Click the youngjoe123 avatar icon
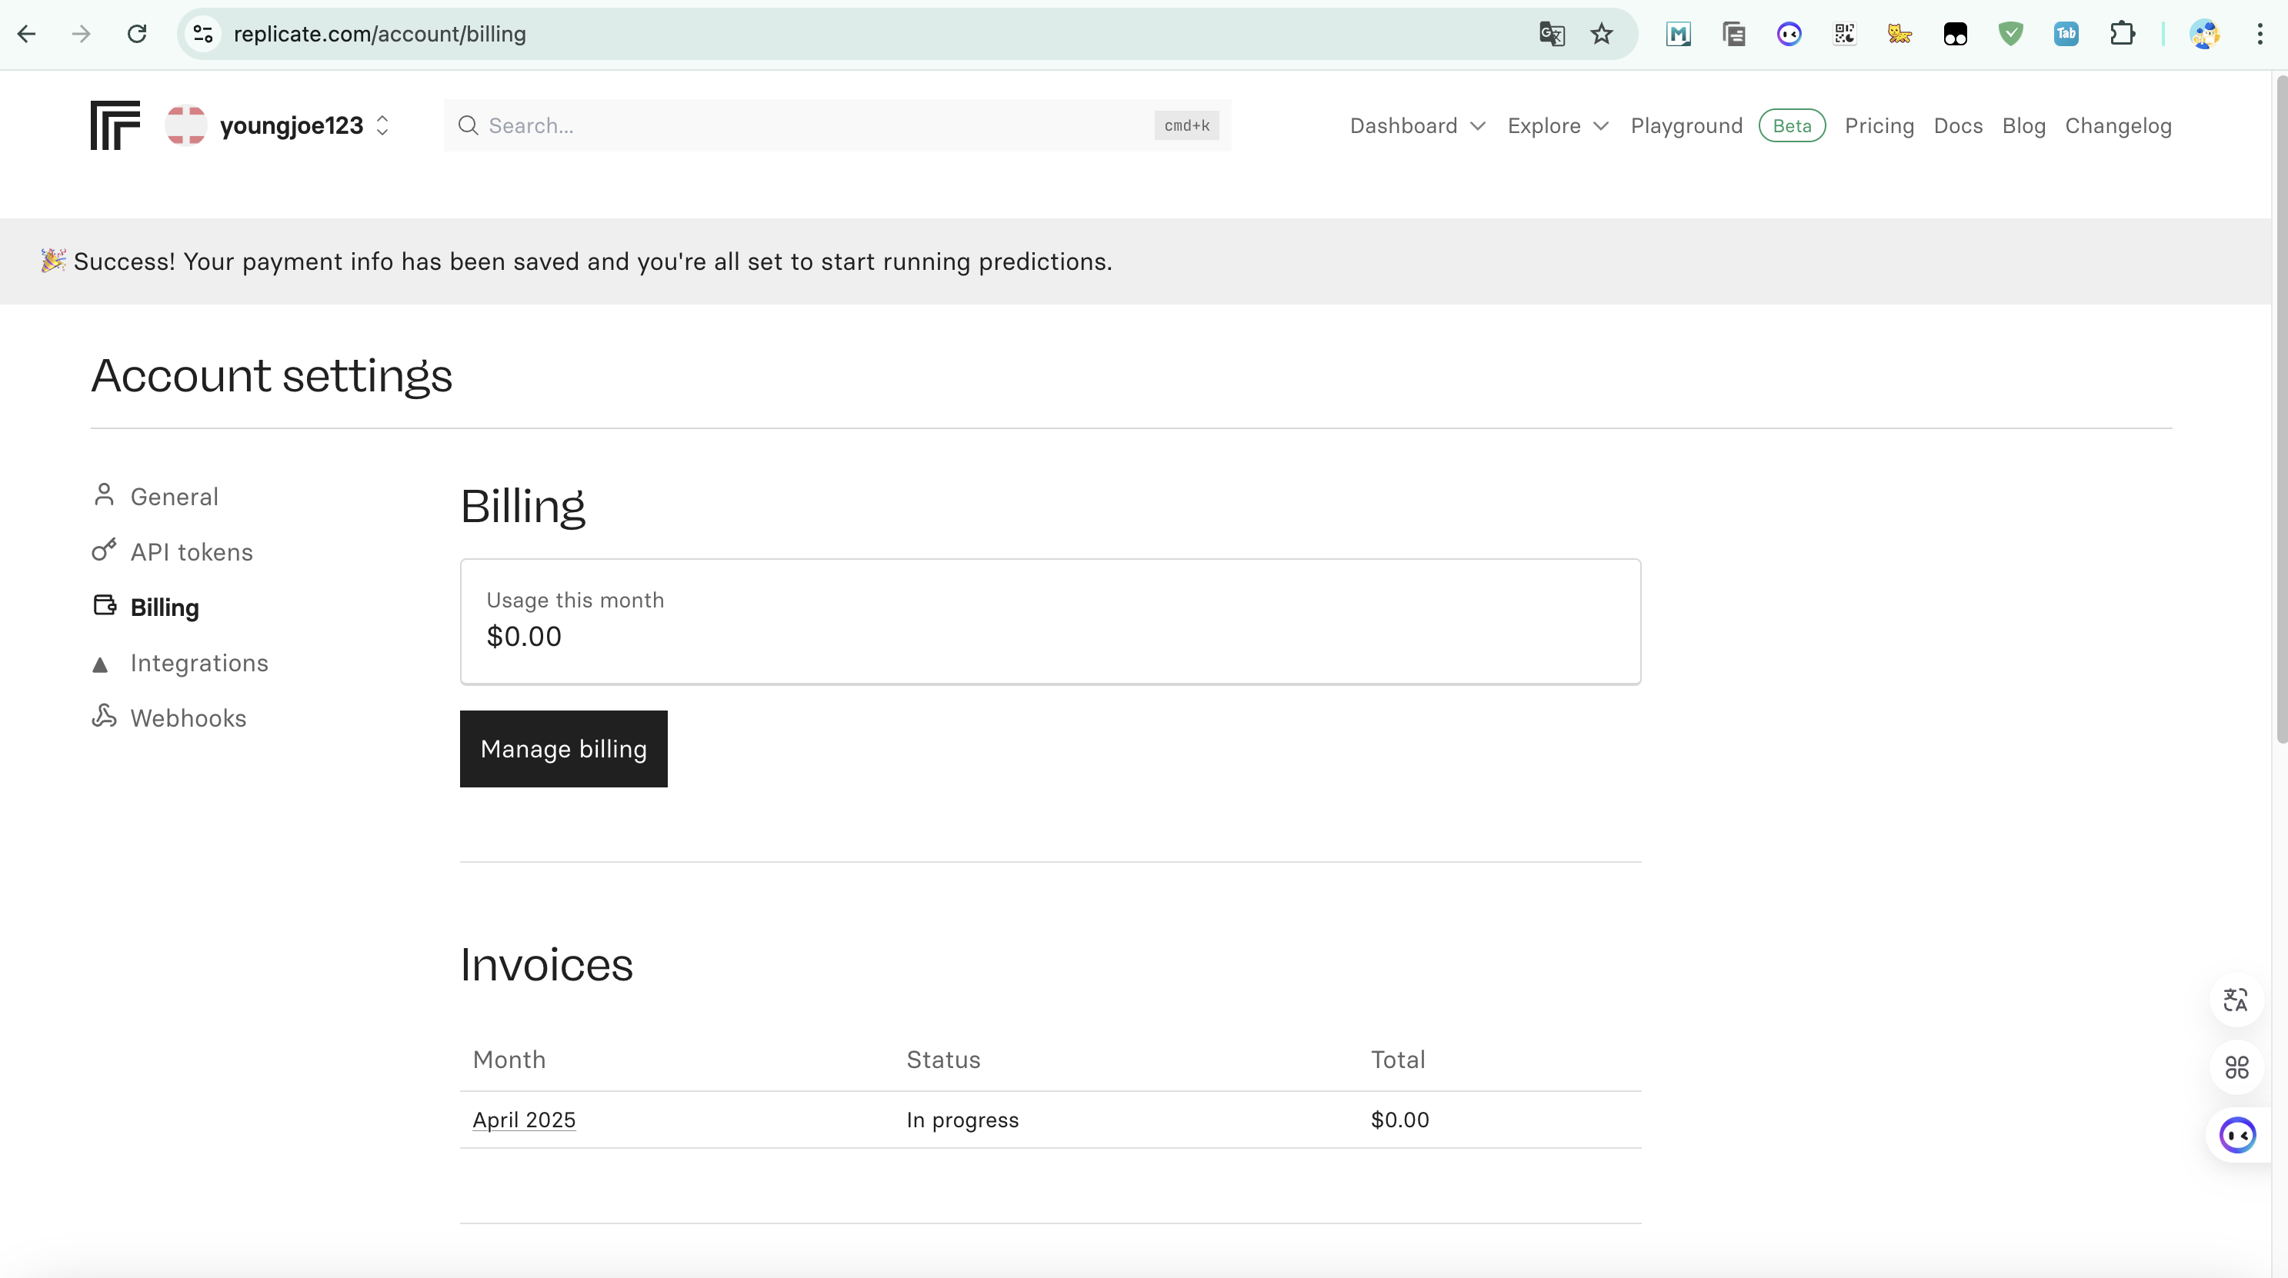 coord(185,125)
